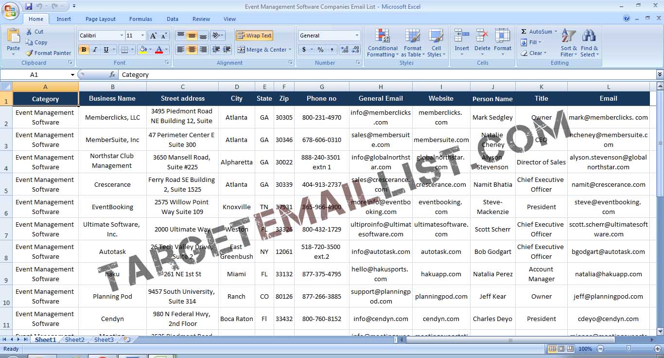
Task: Apply Comma Style format
Action: [x=332, y=50]
